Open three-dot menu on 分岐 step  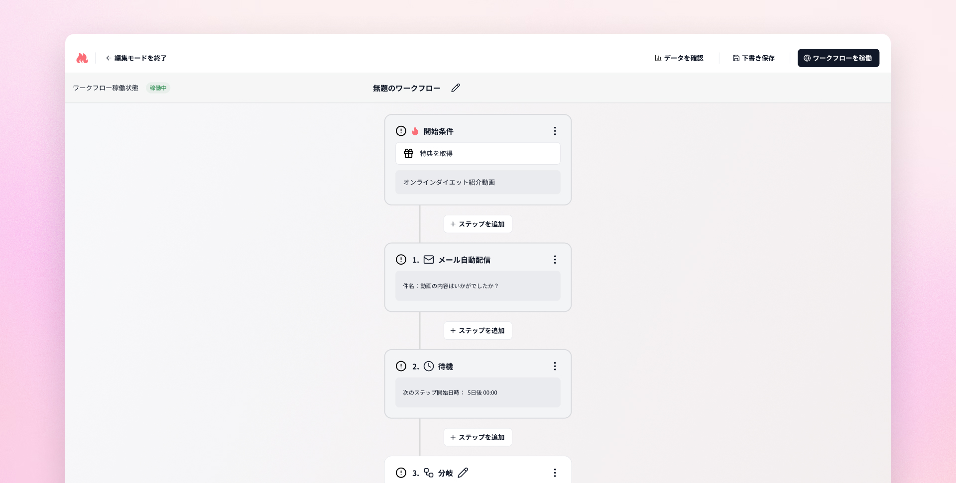(x=555, y=473)
